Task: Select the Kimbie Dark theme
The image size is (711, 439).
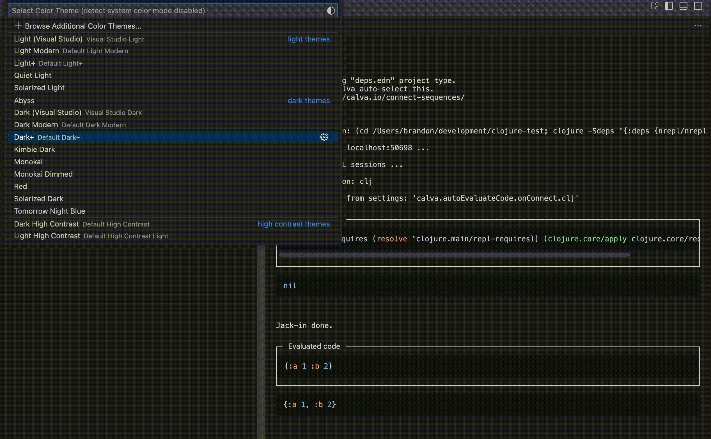Action: click(34, 149)
